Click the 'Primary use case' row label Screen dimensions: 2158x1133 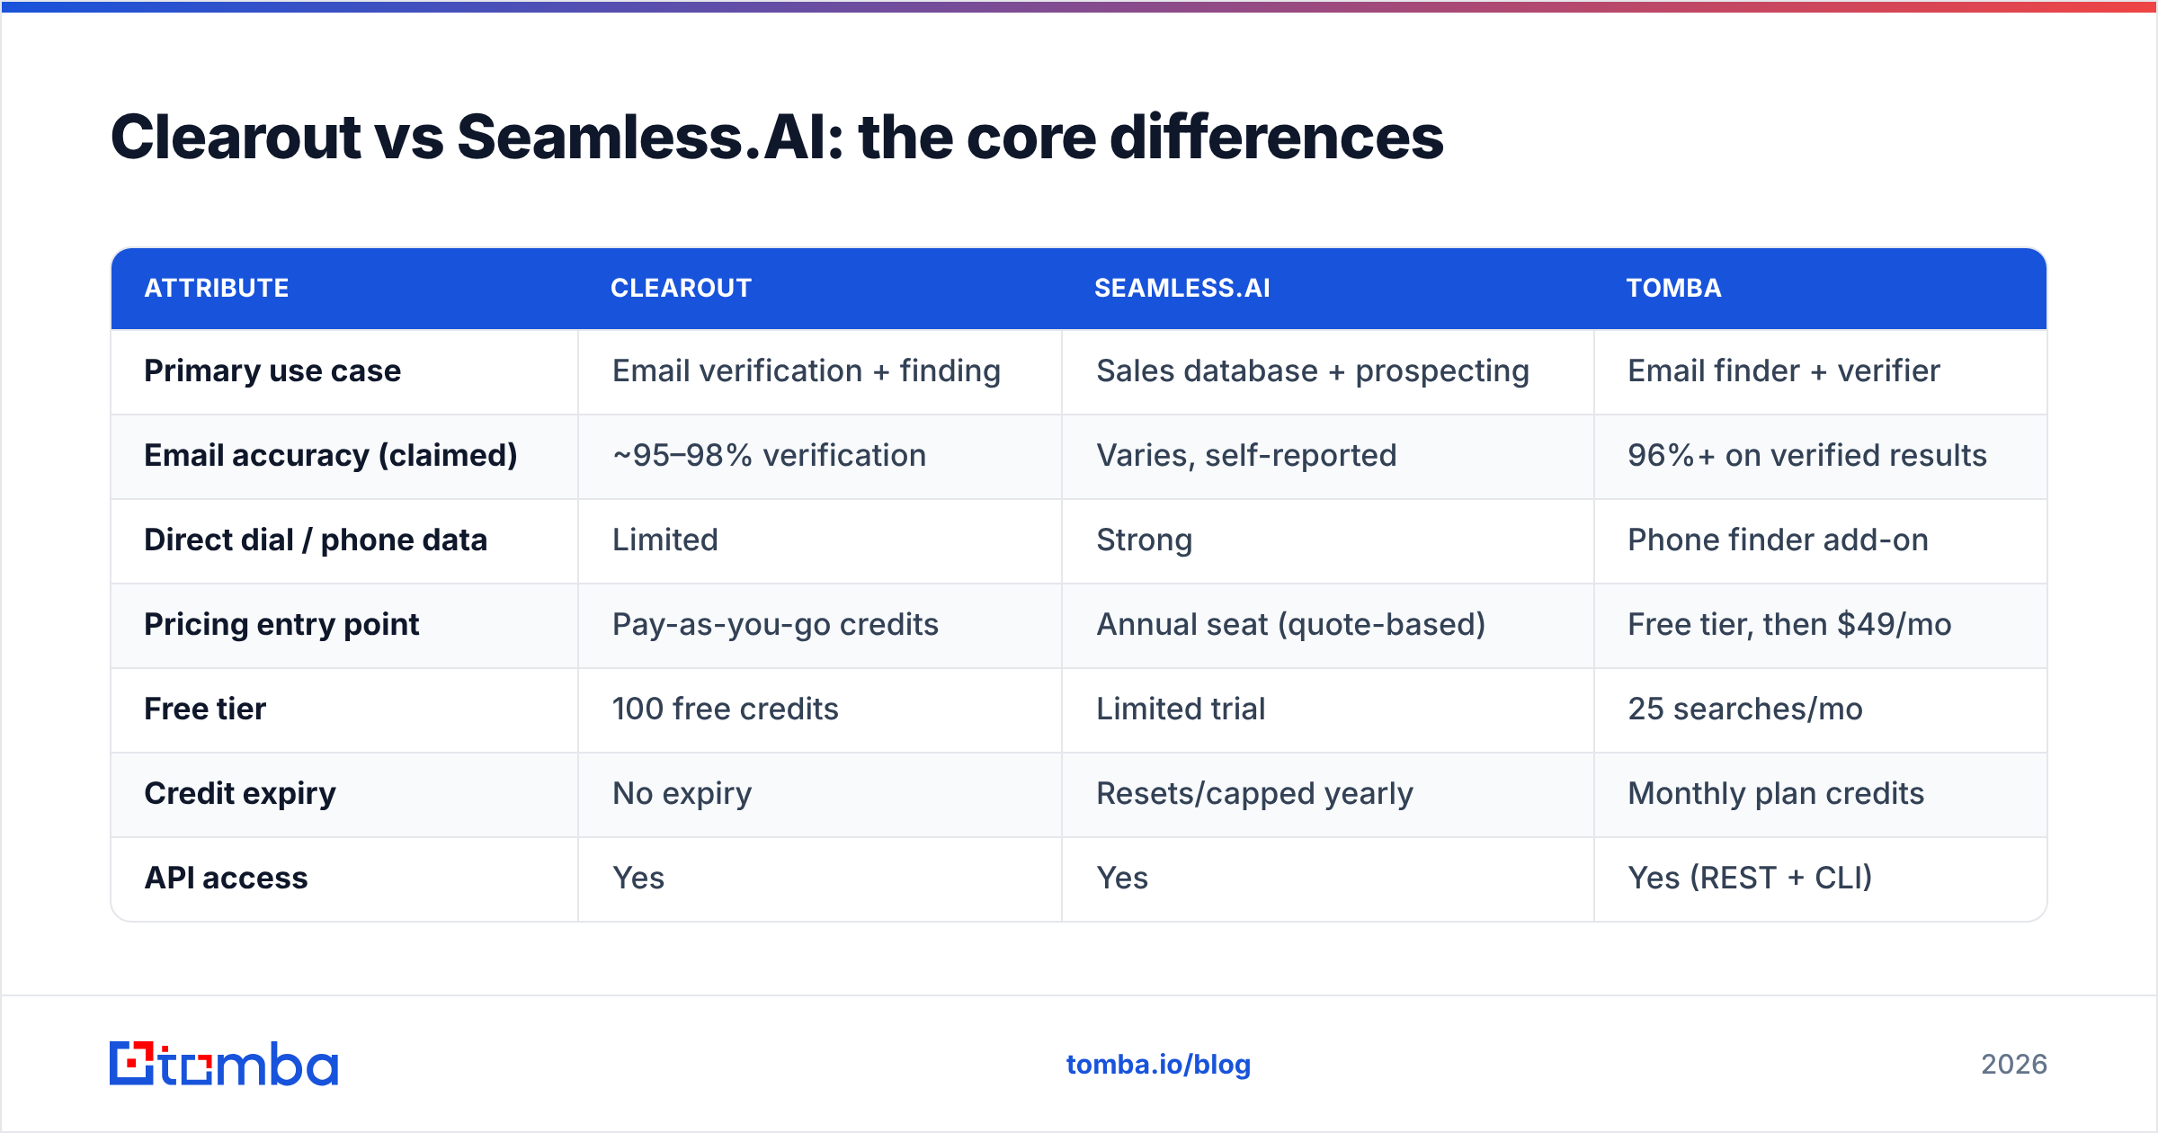(x=272, y=370)
